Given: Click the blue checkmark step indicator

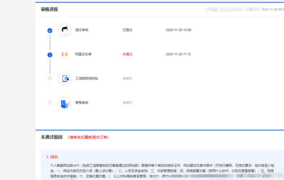Looking at the screenshot, I should (x=50, y=30).
